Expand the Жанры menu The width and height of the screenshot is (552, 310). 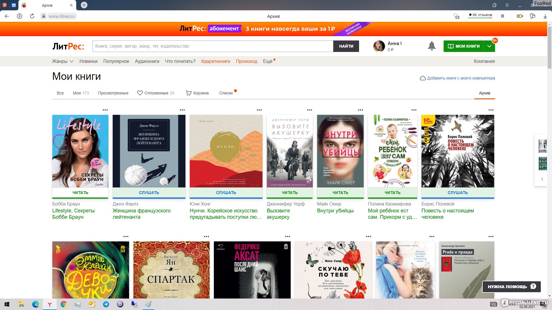[x=63, y=61]
